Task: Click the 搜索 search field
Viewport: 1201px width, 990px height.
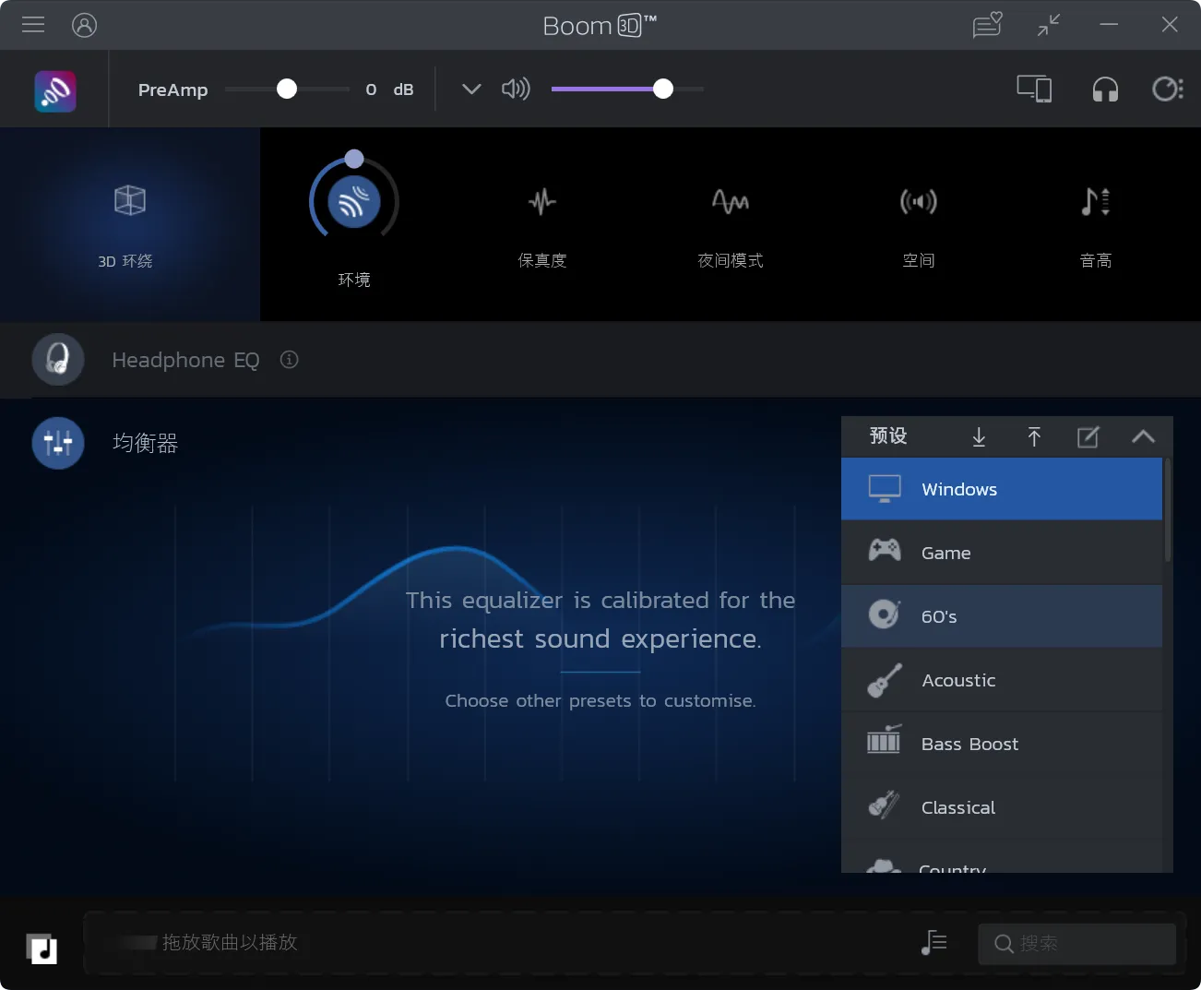Action: coord(1076,944)
